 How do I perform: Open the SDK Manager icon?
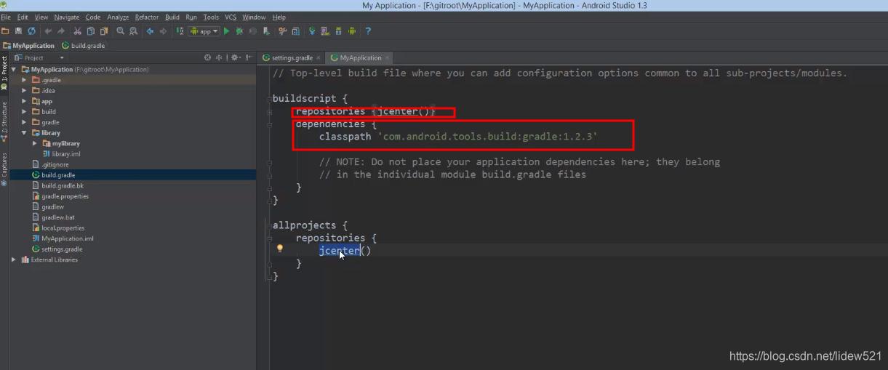pyautogui.click(x=338, y=31)
